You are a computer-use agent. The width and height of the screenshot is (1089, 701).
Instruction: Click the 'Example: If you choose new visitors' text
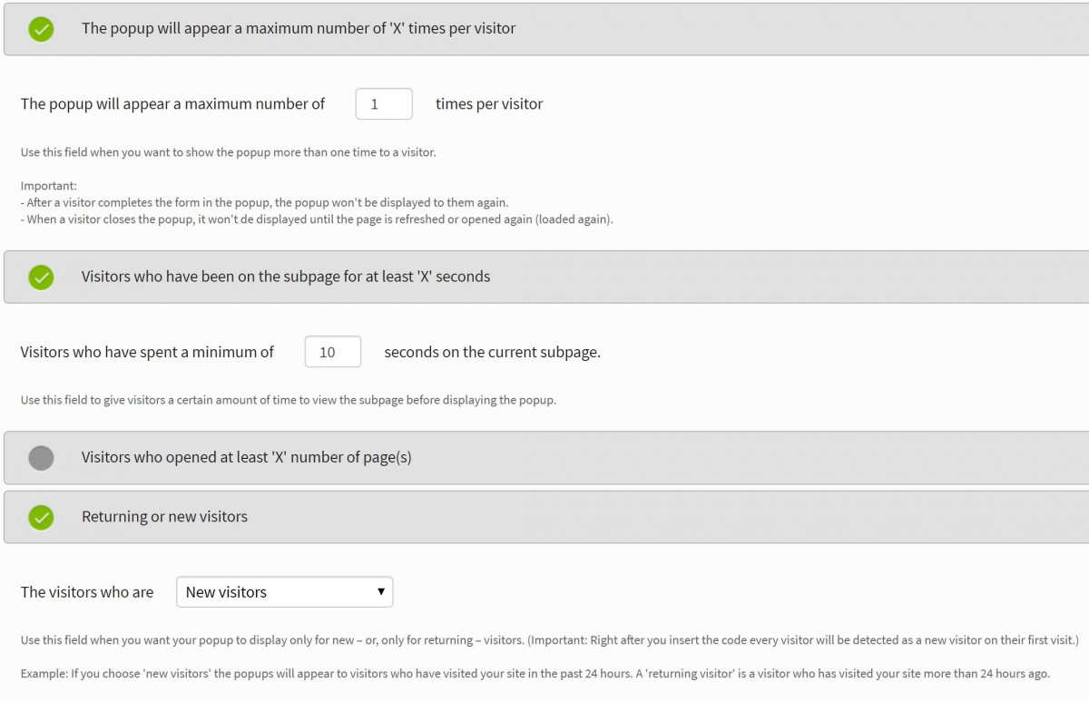535,674
